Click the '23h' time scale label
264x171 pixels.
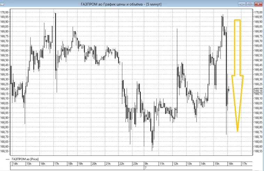pyautogui.click(x=135, y=164)
